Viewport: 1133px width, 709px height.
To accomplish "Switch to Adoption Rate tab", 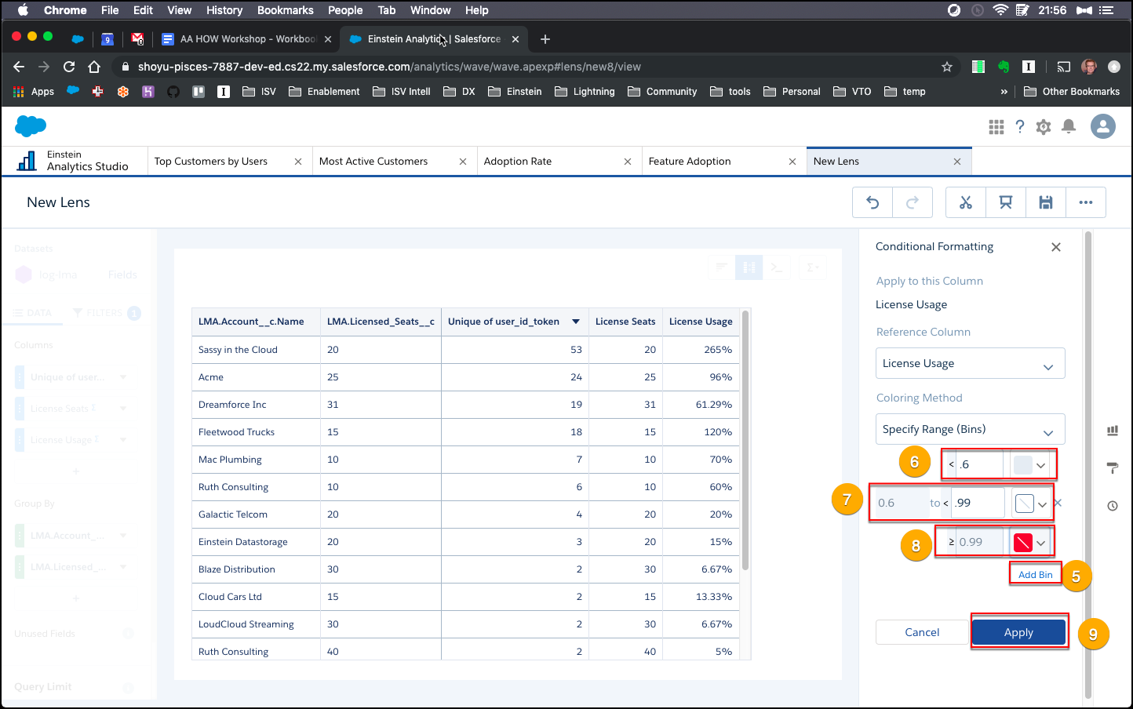I will pyautogui.click(x=518, y=162).
